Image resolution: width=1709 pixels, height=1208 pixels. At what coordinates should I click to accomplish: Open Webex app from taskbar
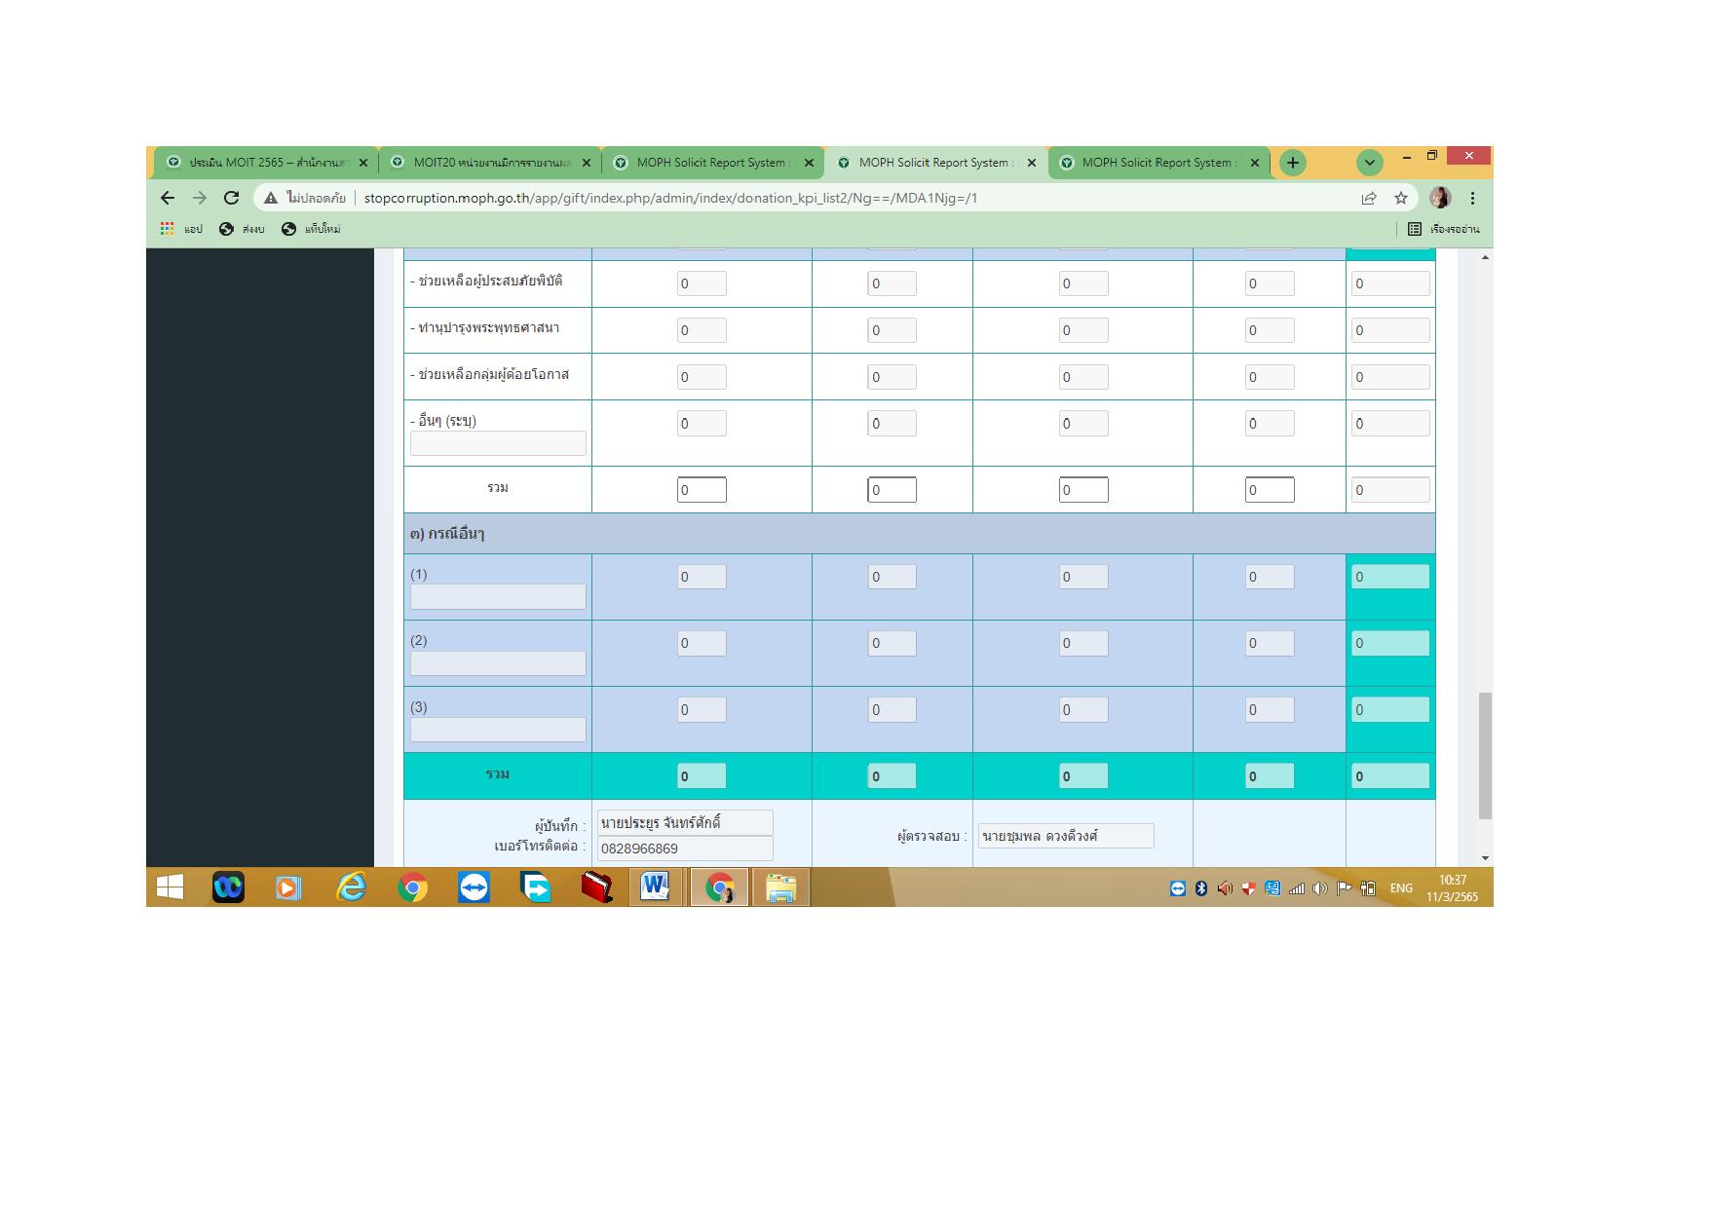click(228, 887)
